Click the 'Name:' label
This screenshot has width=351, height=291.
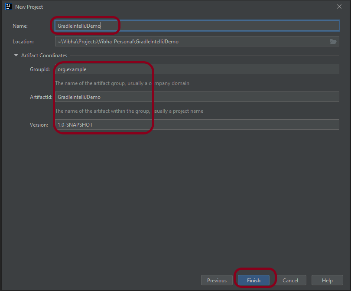tap(20, 26)
